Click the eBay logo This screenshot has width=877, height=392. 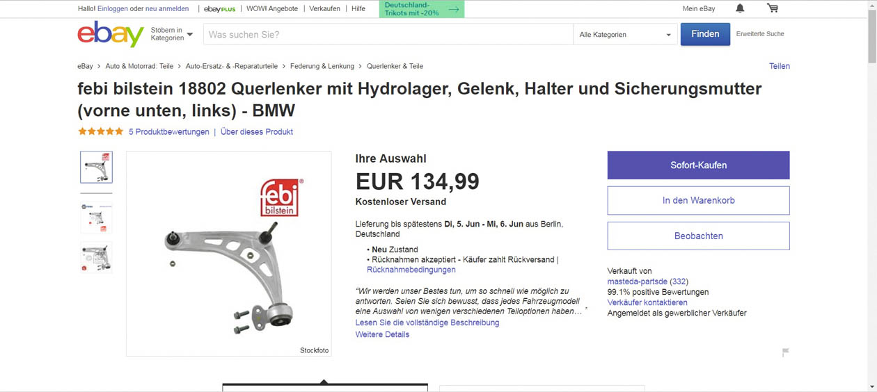(111, 34)
